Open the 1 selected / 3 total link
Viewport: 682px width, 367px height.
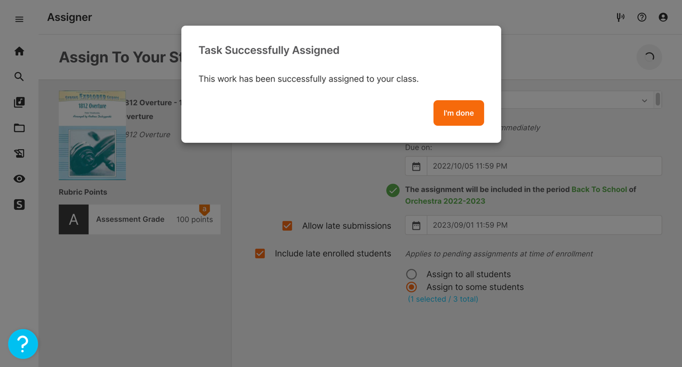pos(443,299)
